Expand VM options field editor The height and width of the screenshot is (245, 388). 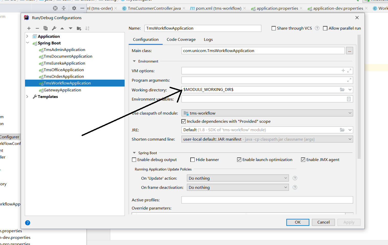(349, 70)
